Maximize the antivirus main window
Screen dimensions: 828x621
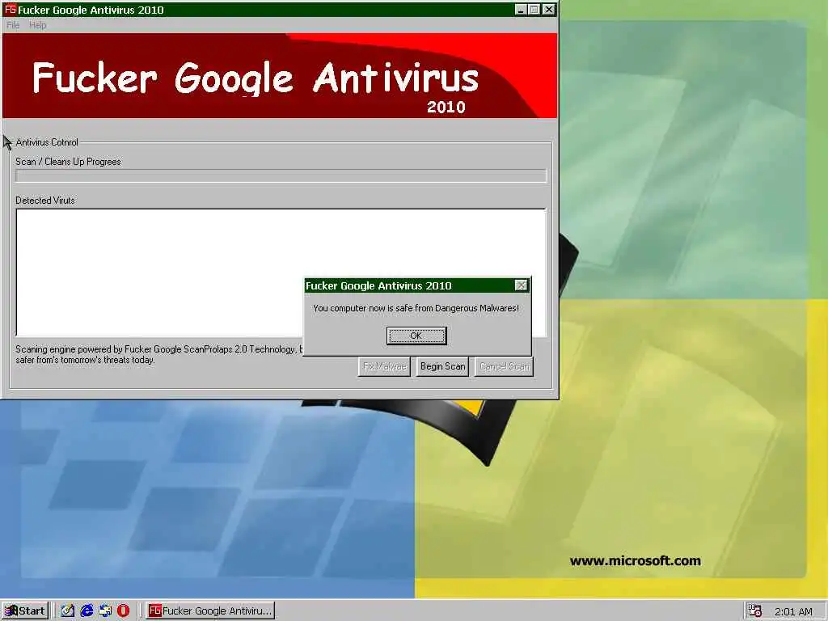pos(534,10)
